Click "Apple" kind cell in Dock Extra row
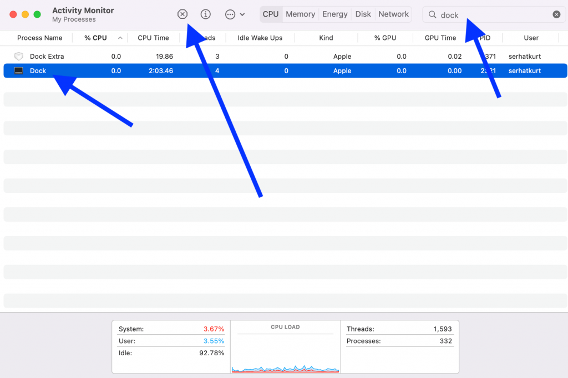 [x=342, y=56]
